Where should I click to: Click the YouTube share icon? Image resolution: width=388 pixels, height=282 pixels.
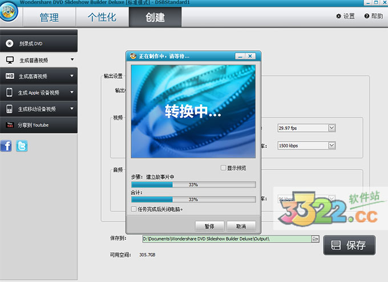(x=10, y=125)
